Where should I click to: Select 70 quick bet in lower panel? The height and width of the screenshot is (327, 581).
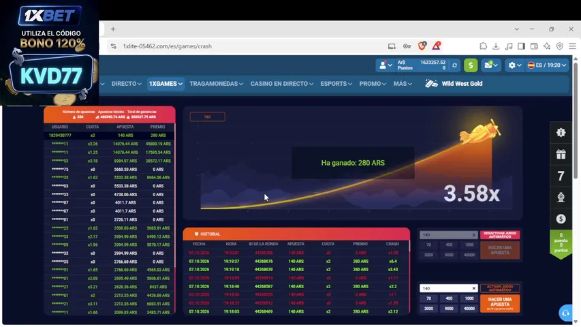(x=428, y=298)
